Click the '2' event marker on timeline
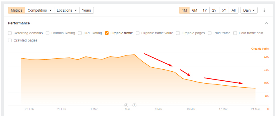 (134, 105)
